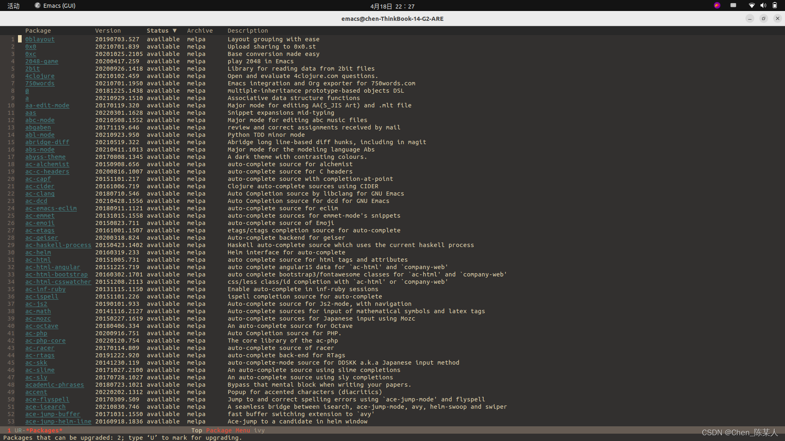Viewport: 785px width, 441px height.
Task: Click the volume speaker icon
Action: [763, 6]
